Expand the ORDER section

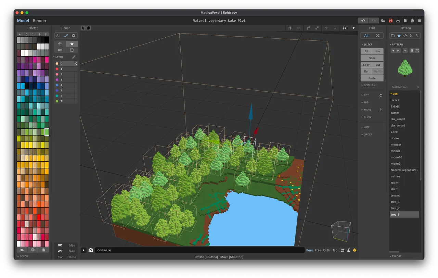click(366, 135)
